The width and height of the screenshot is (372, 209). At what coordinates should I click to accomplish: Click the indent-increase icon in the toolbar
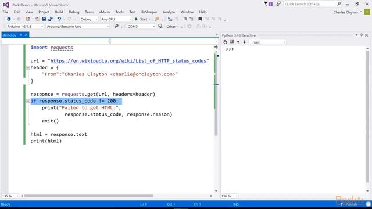(185, 19)
